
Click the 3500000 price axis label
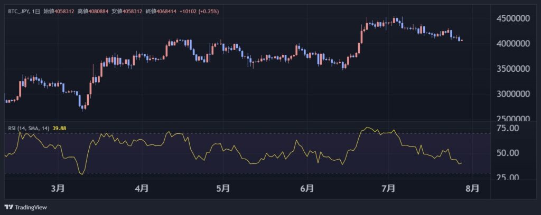[513, 69]
